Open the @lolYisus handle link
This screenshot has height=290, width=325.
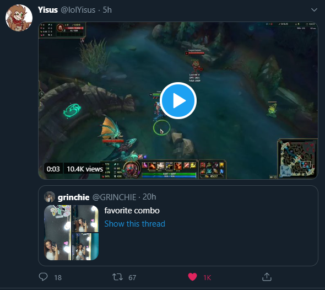[x=78, y=10]
